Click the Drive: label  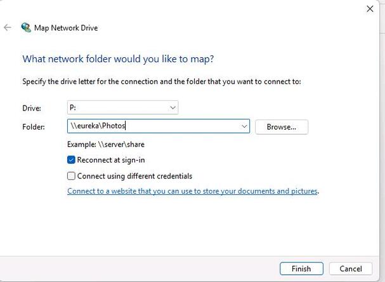(32, 108)
